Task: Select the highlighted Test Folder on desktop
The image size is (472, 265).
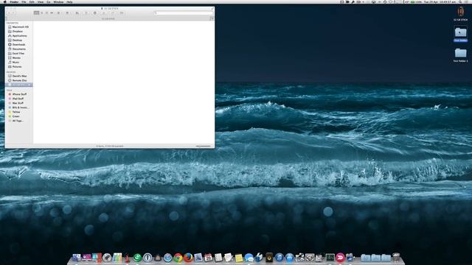Action: [x=460, y=35]
